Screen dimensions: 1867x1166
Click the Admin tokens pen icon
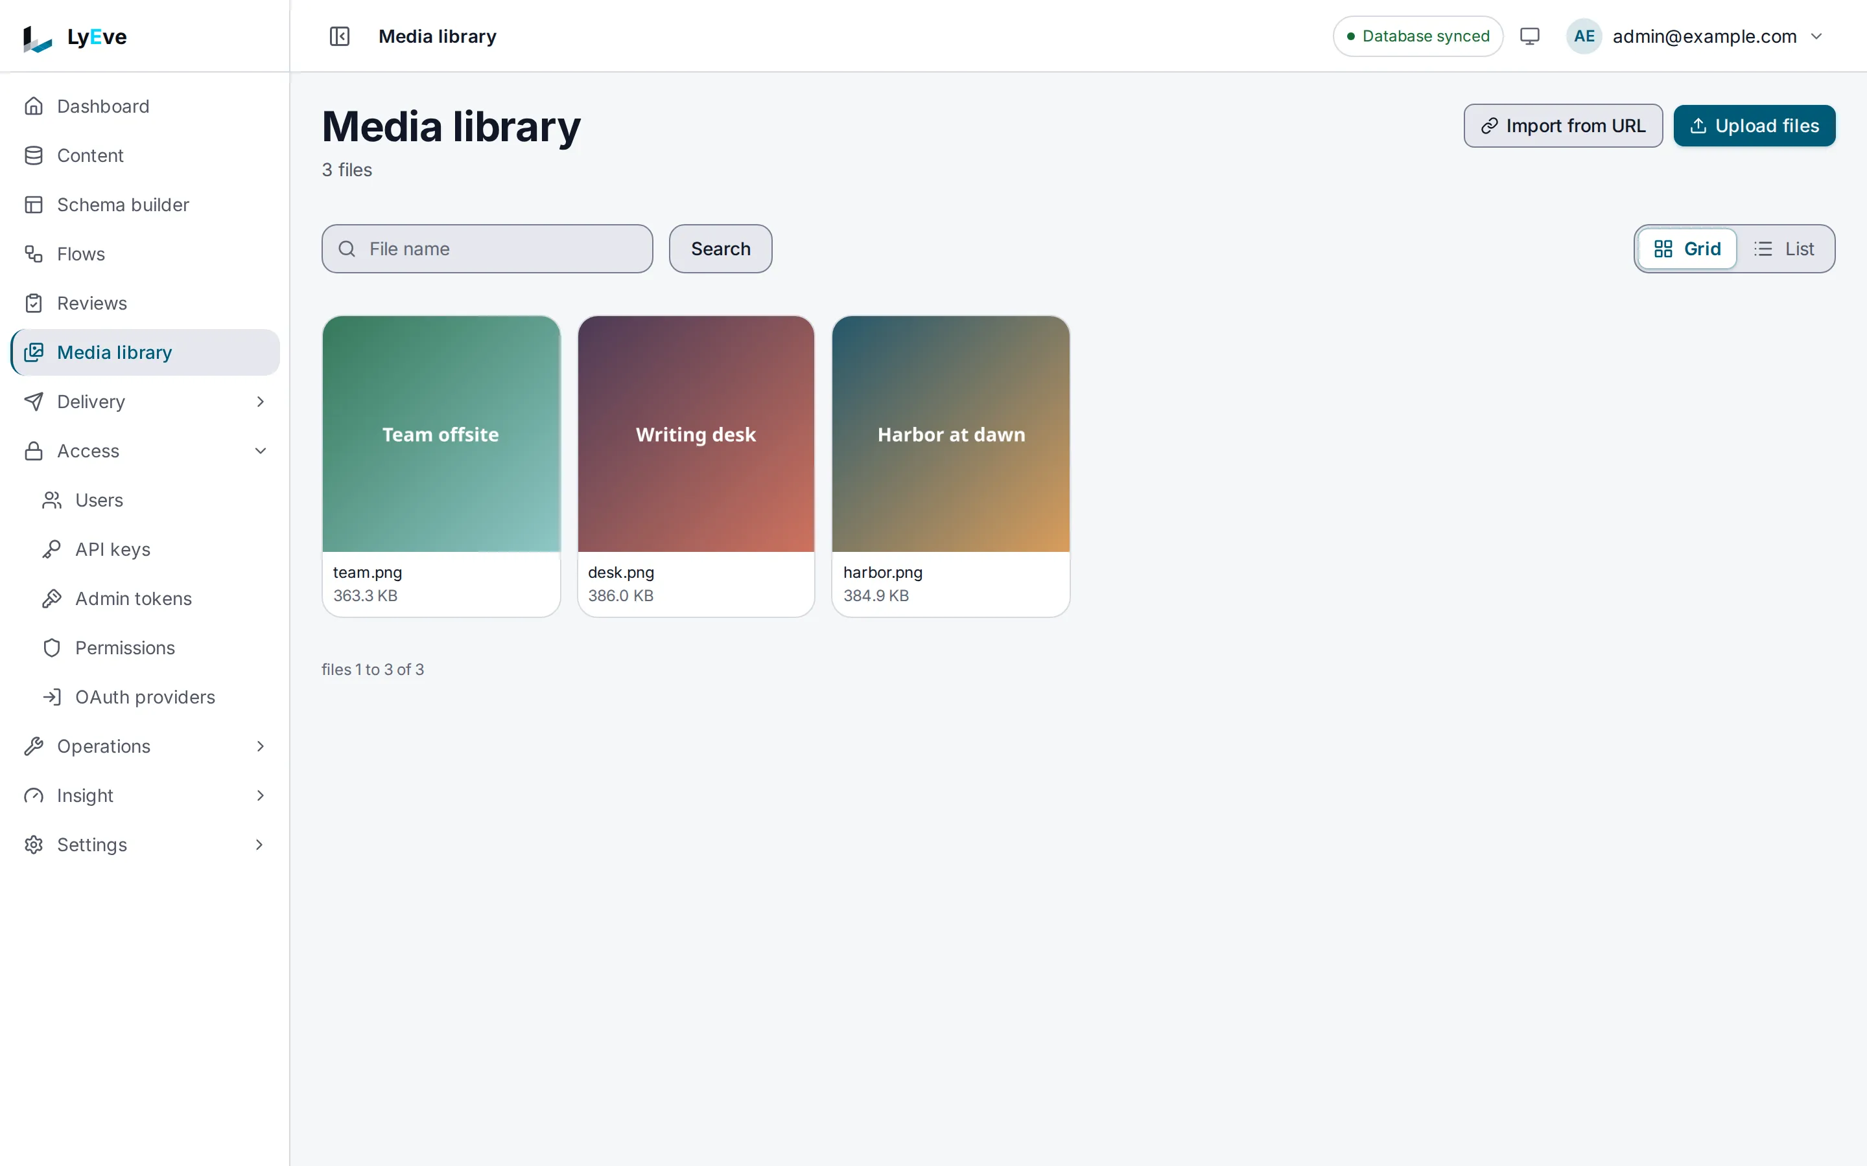tap(52, 599)
